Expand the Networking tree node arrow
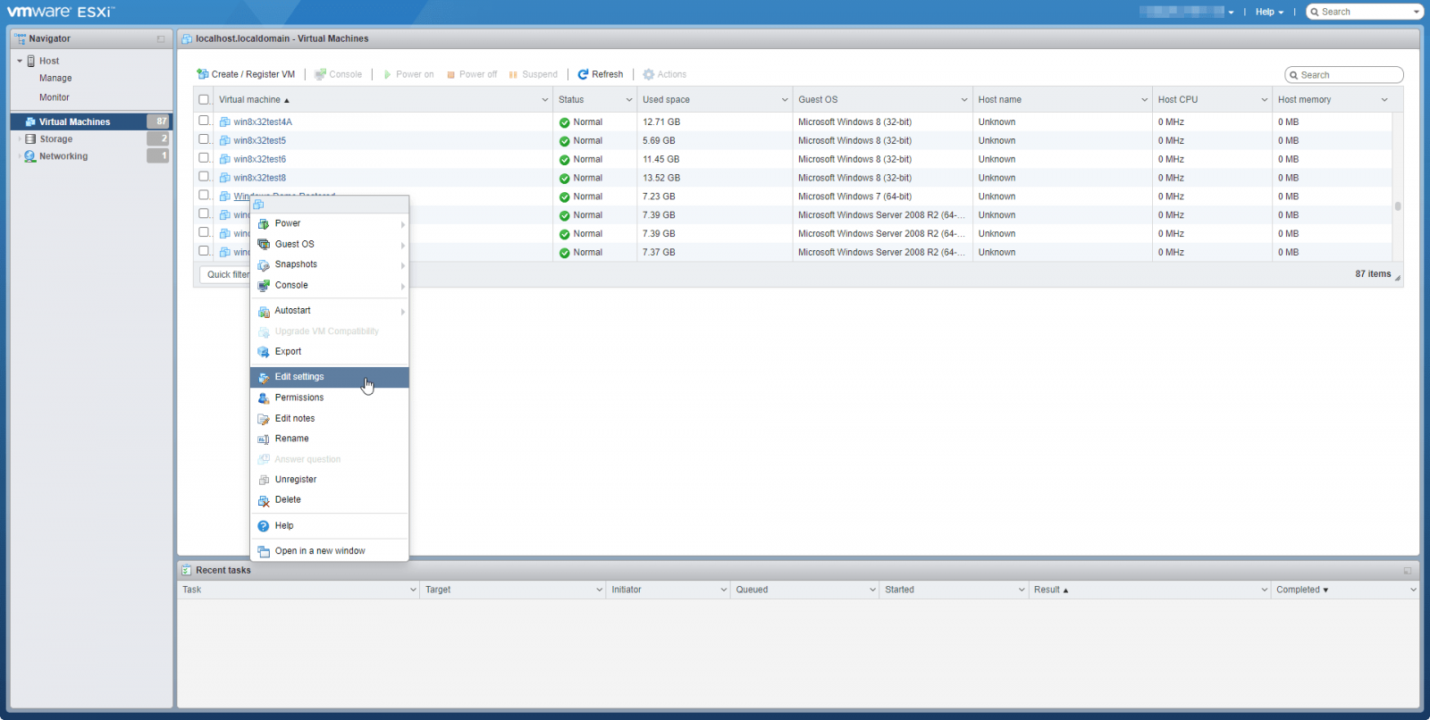This screenshot has height=720, width=1430. coord(20,156)
